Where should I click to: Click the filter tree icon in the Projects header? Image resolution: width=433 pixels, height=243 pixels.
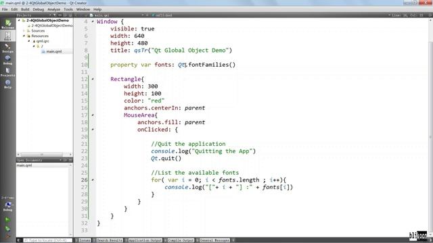[x=55, y=15]
